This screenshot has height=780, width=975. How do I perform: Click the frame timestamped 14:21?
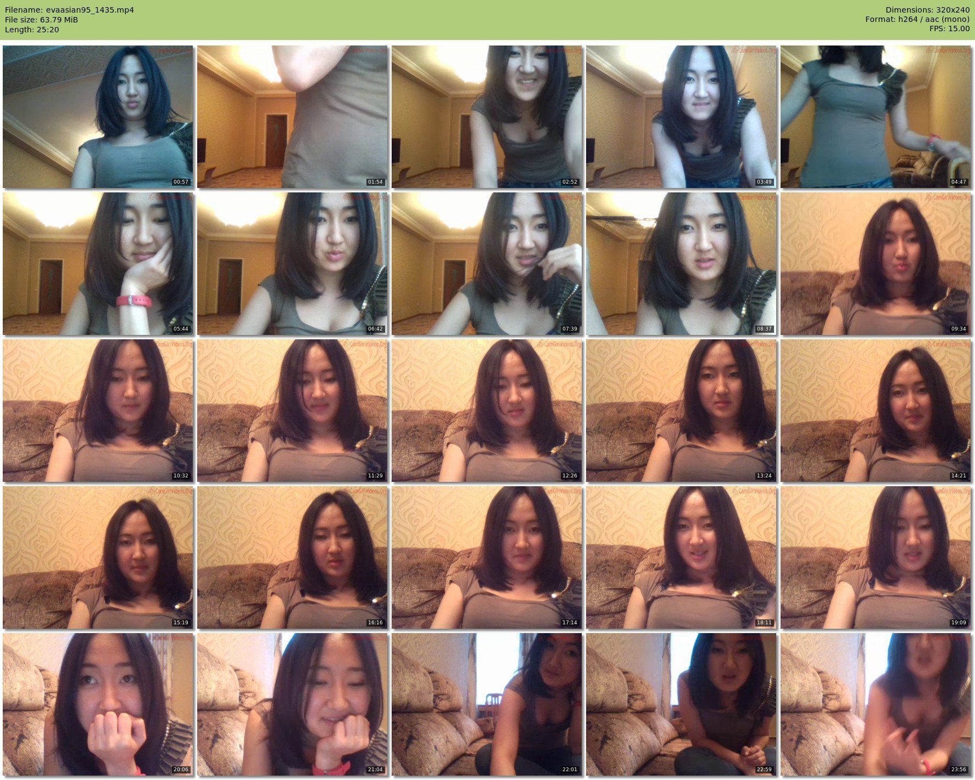tap(875, 411)
